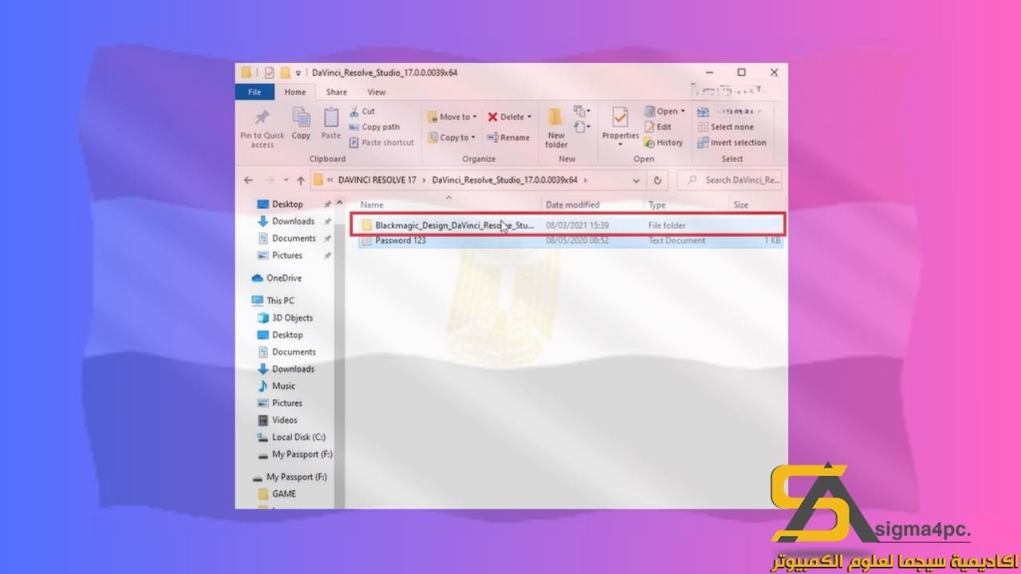Viewport: 1021px width, 574px height.
Task: Click Invert selection
Action: (731, 143)
